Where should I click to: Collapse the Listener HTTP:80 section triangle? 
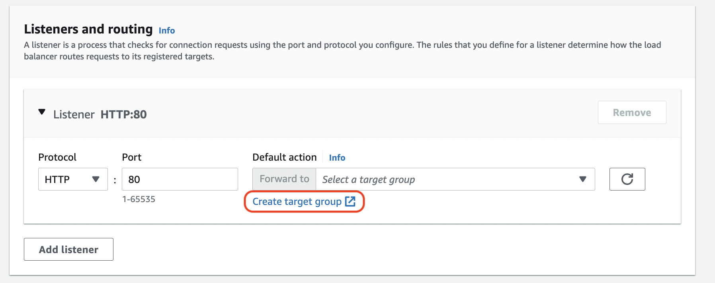[x=41, y=112]
